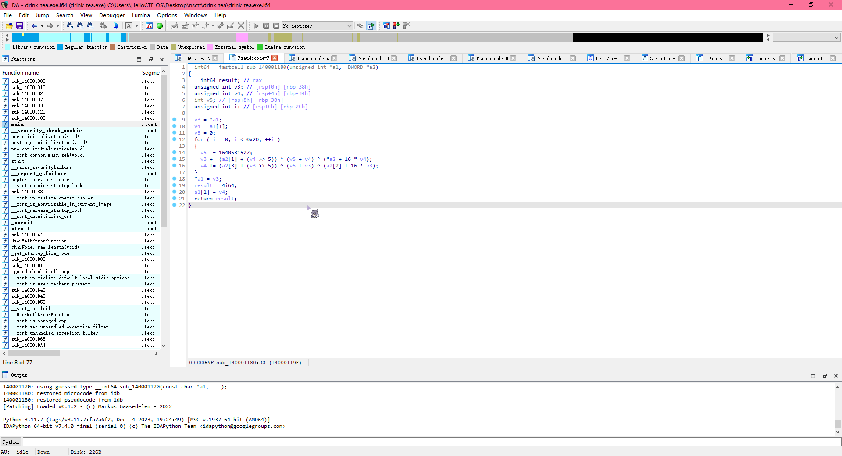Image resolution: width=842 pixels, height=456 pixels.
Task: Click the Python command input field
Action: (430, 442)
